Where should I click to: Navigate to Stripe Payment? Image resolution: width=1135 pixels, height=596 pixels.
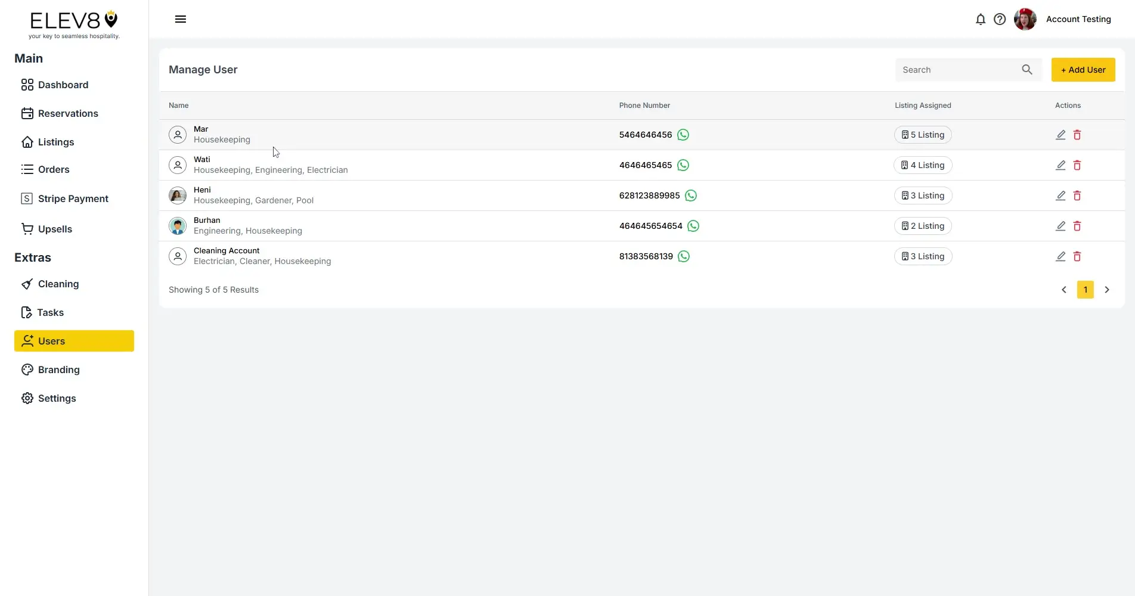pos(73,198)
